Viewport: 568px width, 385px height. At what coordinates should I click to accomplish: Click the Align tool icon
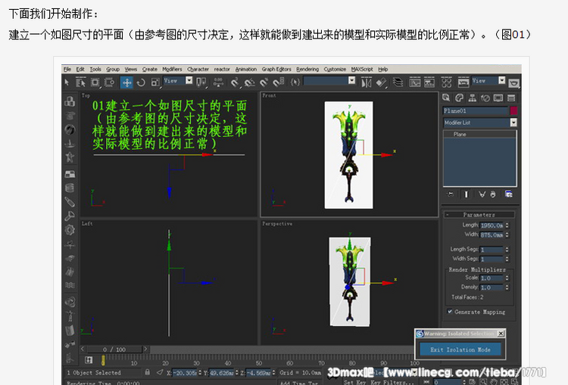tap(381, 82)
